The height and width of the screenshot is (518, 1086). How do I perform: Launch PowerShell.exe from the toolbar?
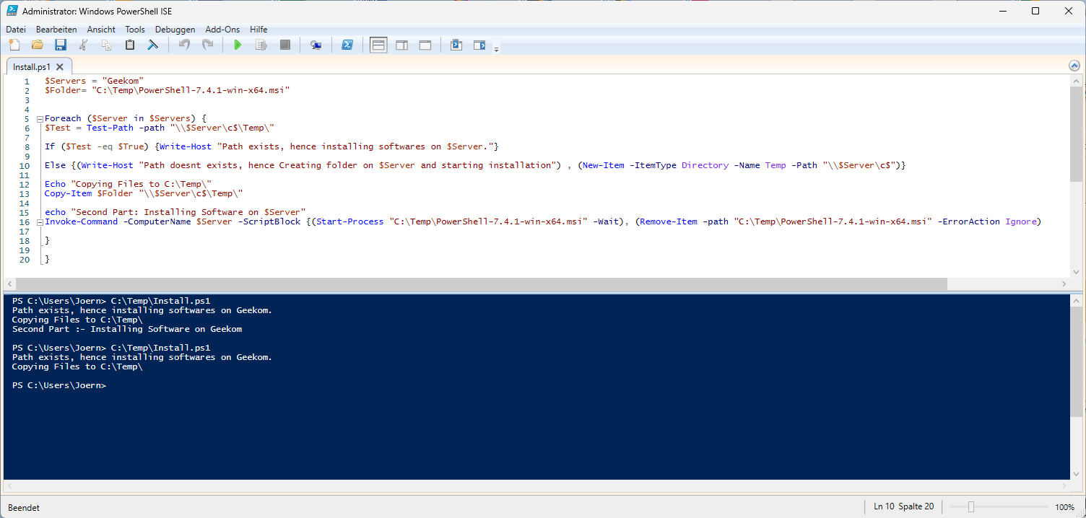(x=347, y=45)
